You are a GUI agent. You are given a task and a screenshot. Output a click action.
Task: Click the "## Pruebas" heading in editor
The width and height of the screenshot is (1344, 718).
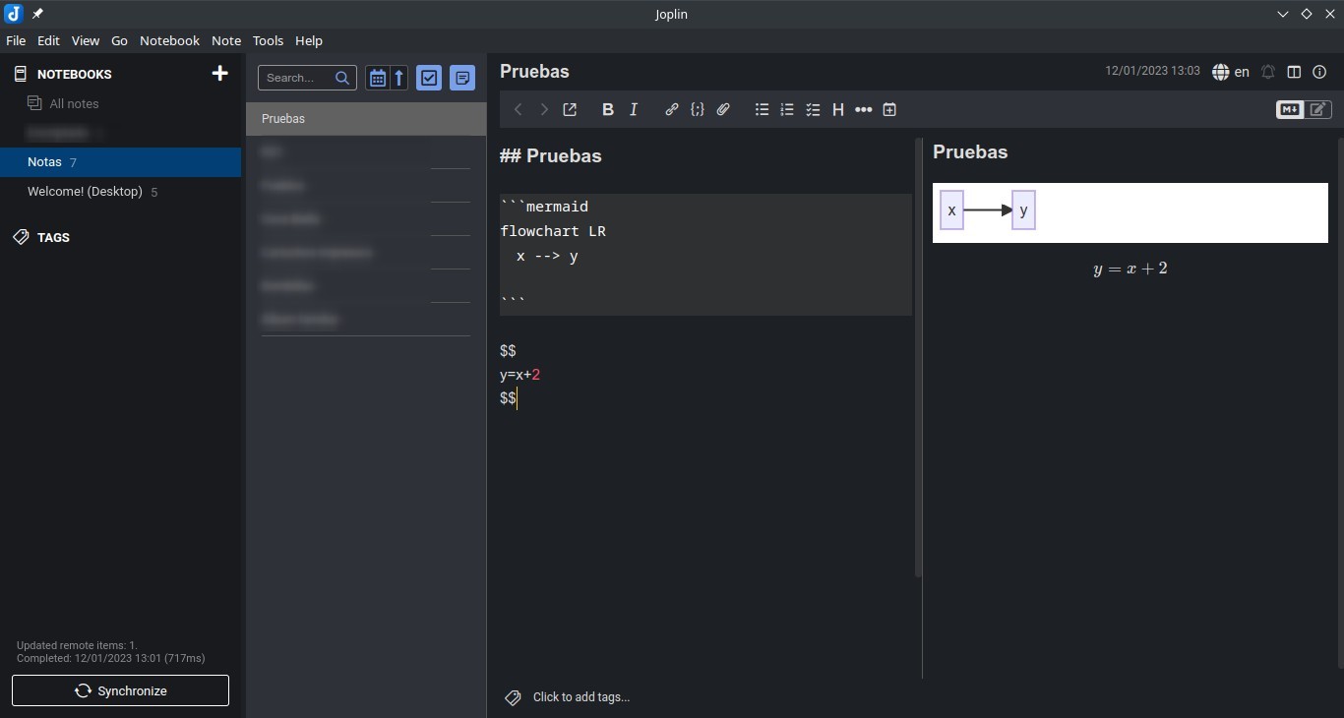(x=551, y=156)
